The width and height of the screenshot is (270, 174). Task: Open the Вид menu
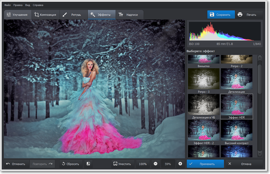click(28, 5)
